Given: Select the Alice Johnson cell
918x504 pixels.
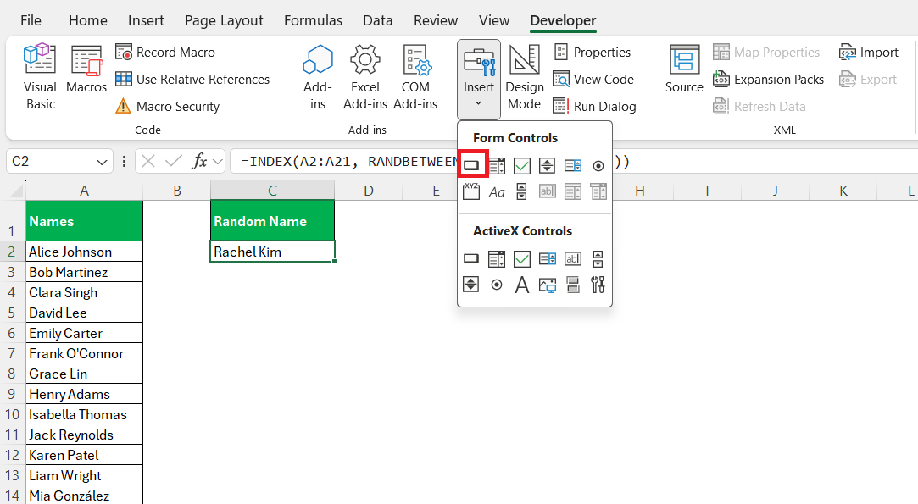Looking at the screenshot, I should point(84,252).
